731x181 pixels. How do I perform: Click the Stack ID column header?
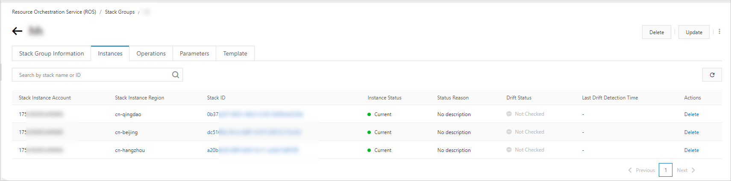[x=216, y=98]
